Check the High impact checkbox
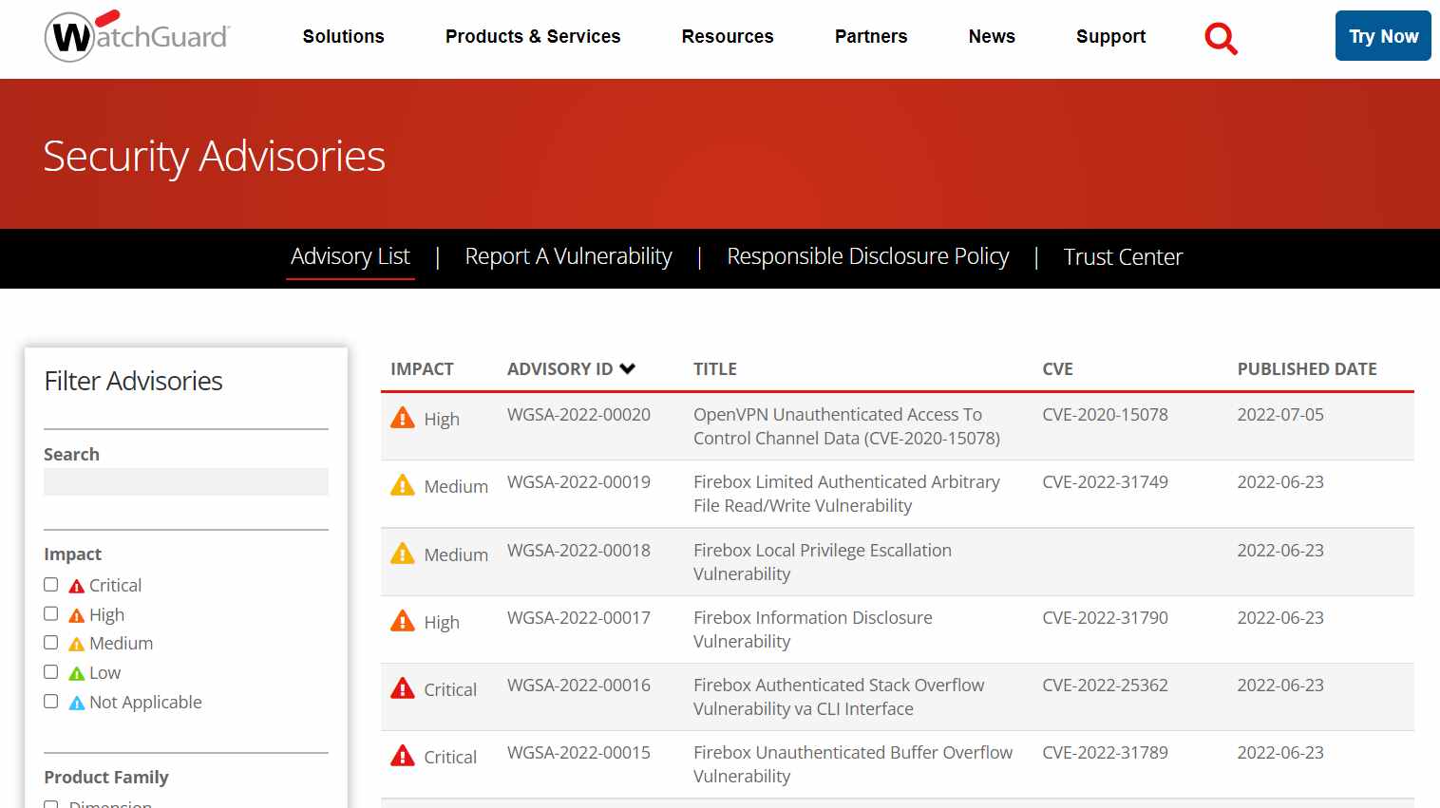This screenshot has height=808, width=1440. 51,614
